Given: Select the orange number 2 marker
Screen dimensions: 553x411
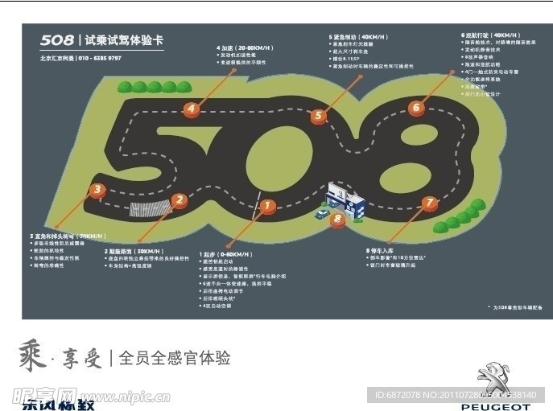Looking at the screenshot, I should pyautogui.click(x=179, y=200).
